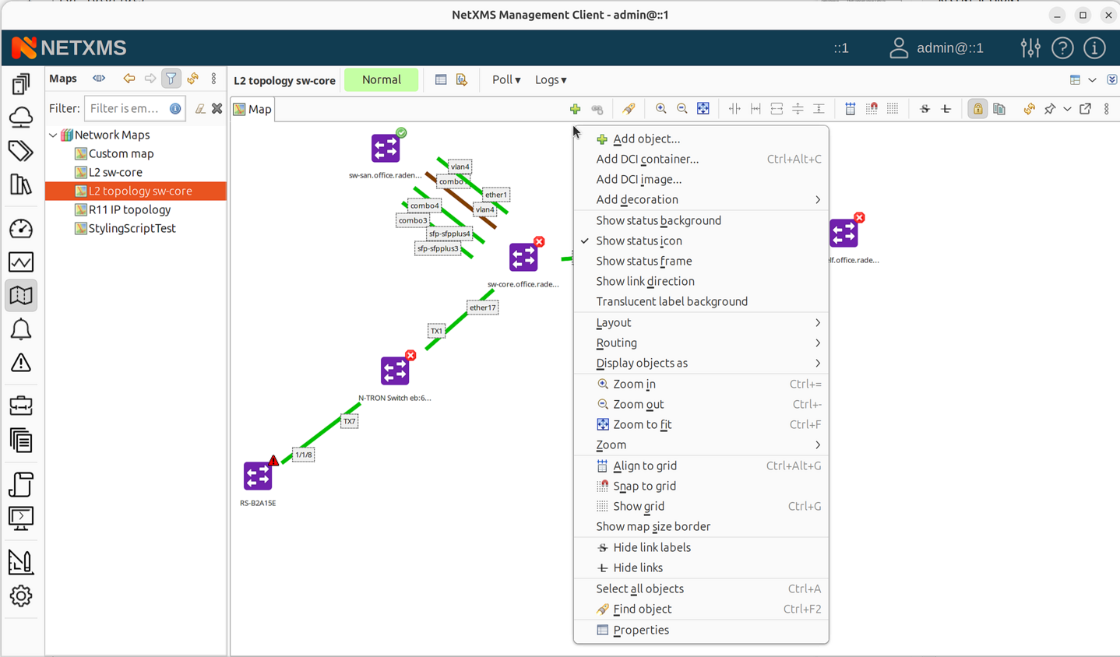Open the R11 IP topology map
Image resolution: width=1120 pixels, height=657 pixels.
(x=129, y=210)
